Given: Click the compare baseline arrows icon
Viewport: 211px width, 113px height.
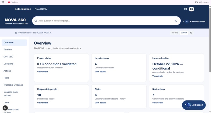Looking at the screenshot, I should click(191, 33).
